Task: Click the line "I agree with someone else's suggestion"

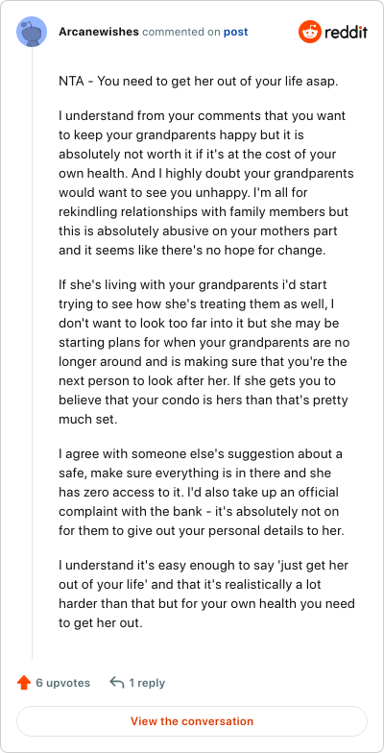Action: [x=200, y=453]
